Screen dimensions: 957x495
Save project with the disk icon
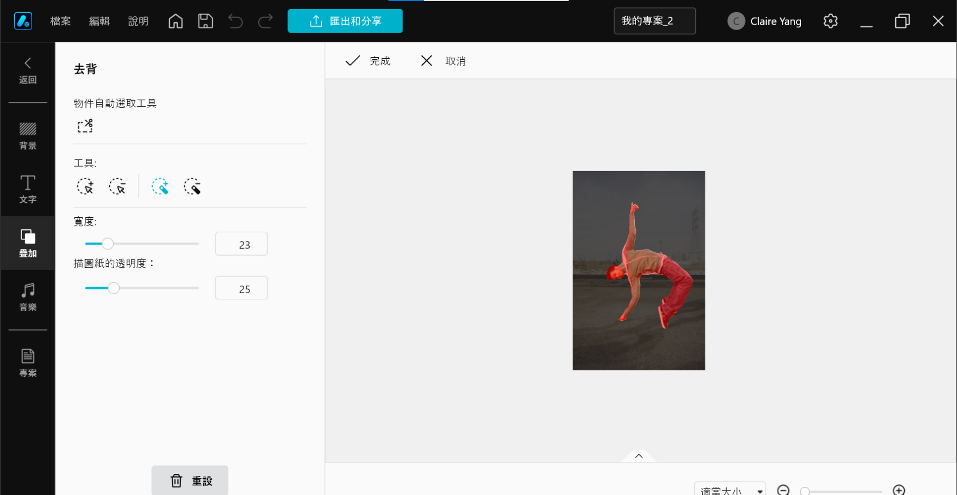click(x=205, y=21)
